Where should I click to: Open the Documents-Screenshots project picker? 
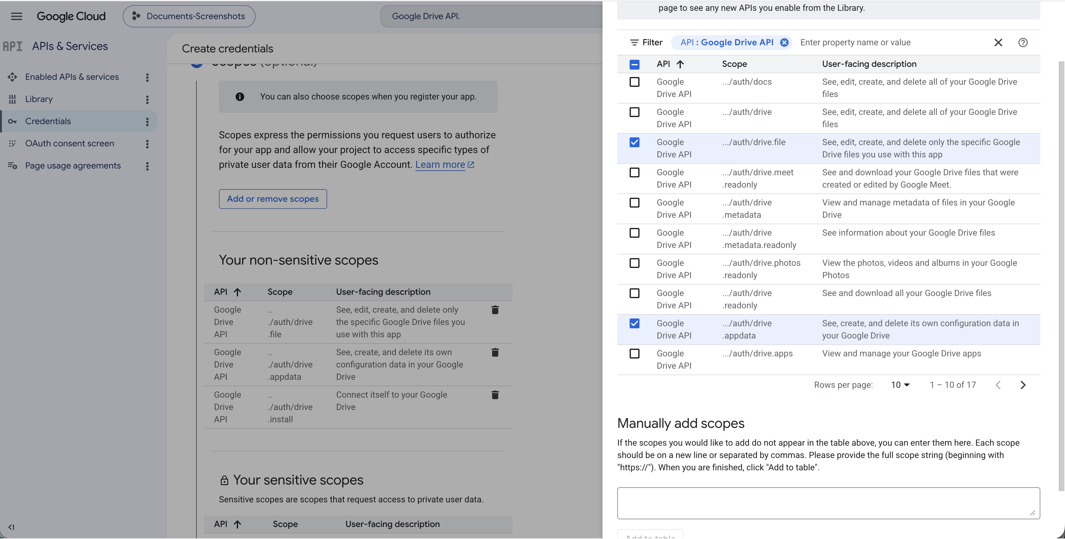tap(189, 16)
